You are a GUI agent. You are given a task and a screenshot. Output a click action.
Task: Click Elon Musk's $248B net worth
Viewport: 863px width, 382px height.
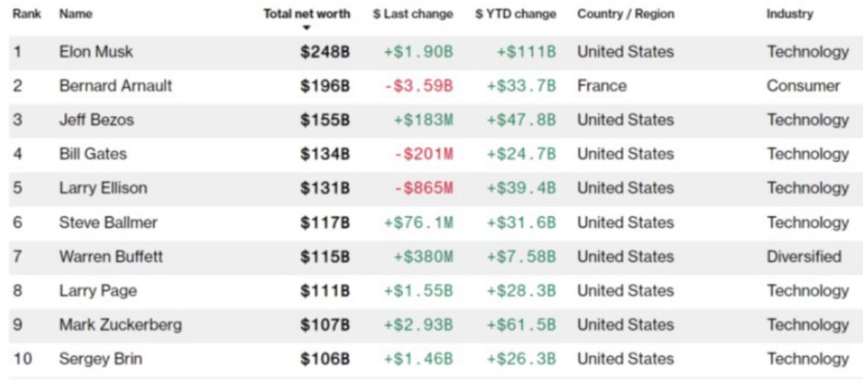[x=325, y=52]
